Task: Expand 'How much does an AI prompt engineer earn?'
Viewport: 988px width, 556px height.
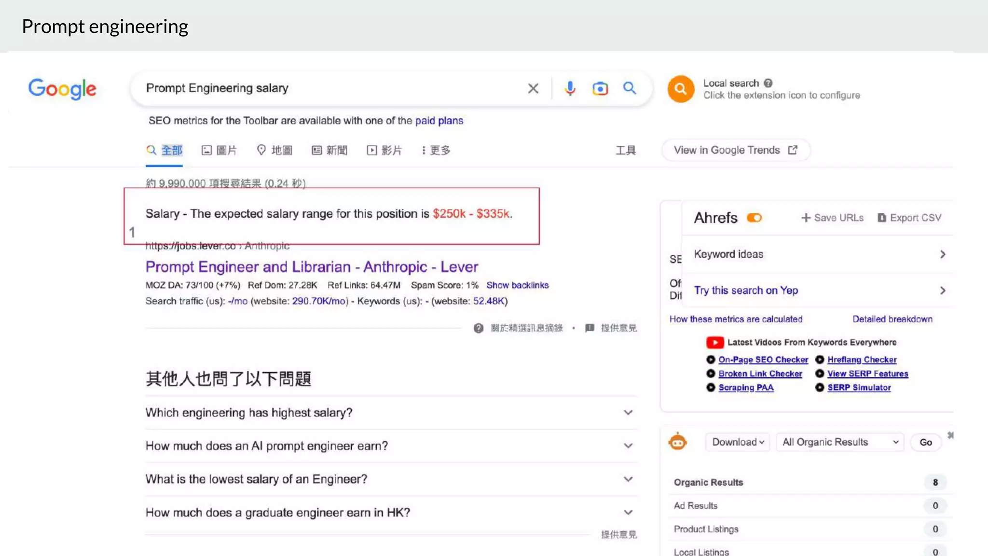Action: point(628,446)
